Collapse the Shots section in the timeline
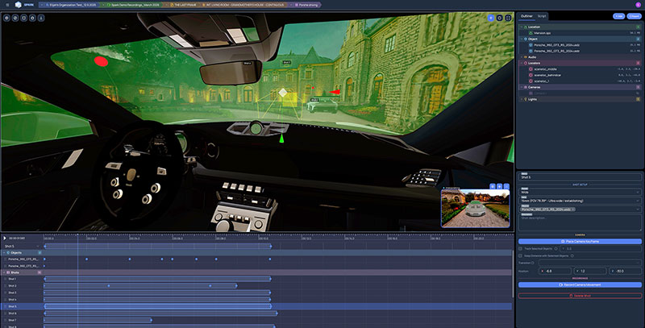 click(4, 272)
